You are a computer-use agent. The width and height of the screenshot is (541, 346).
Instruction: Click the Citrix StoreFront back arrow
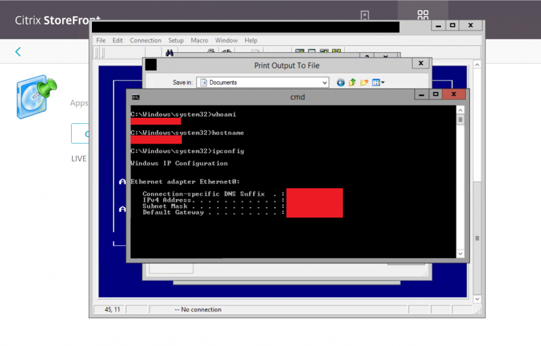pyautogui.click(x=18, y=51)
